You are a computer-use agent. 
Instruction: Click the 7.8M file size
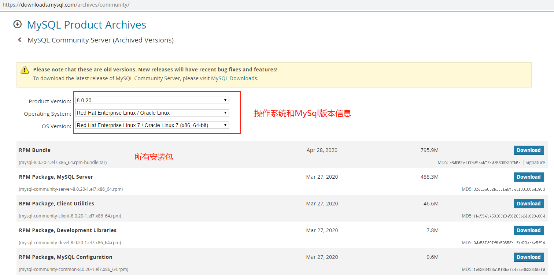pyautogui.click(x=432, y=230)
